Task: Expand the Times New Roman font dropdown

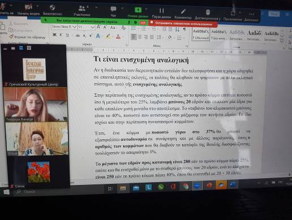Action: [75, 27]
